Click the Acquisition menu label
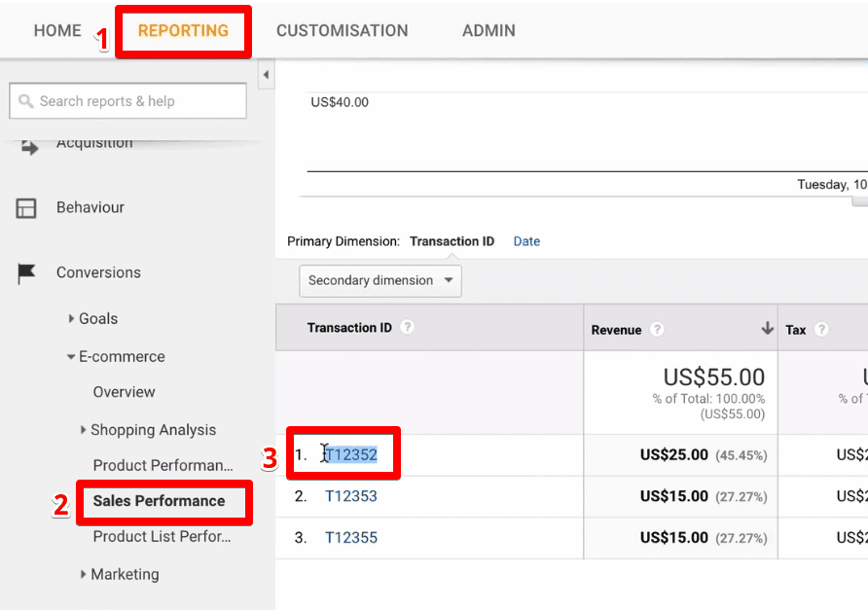 (x=94, y=143)
